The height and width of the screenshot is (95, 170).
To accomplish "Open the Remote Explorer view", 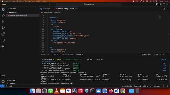I will tap(3, 40).
